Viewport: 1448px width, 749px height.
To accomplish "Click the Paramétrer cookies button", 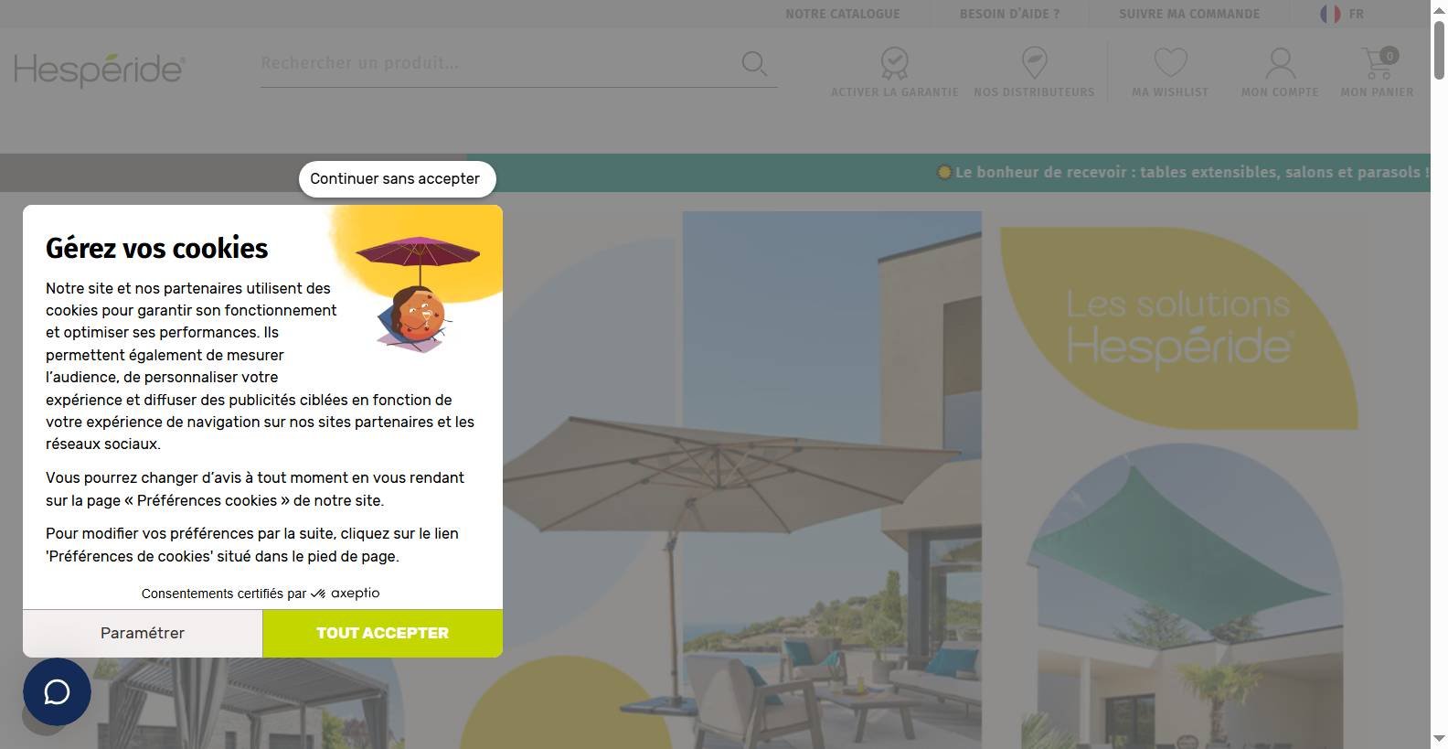I will [x=143, y=633].
